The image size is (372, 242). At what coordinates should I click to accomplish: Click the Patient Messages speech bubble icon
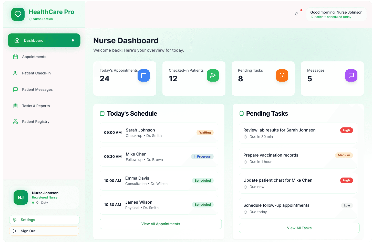point(15,90)
